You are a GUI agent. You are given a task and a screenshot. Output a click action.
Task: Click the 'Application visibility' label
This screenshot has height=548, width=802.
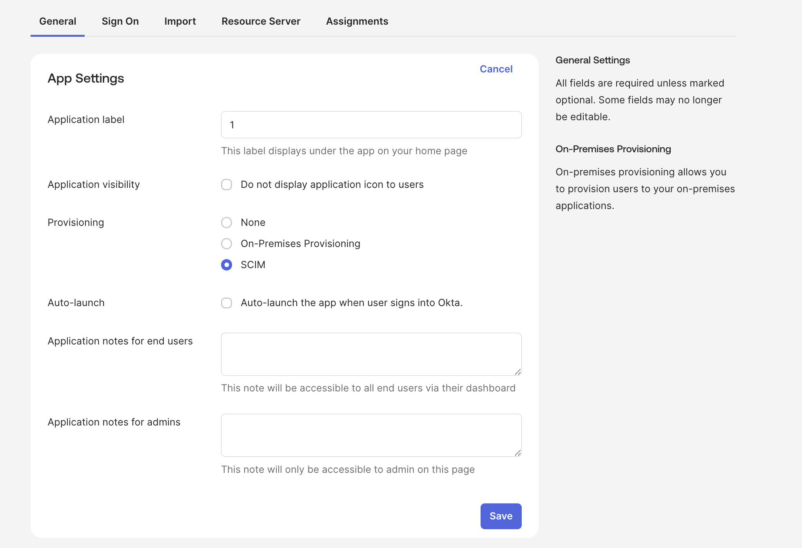coord(94,184)
